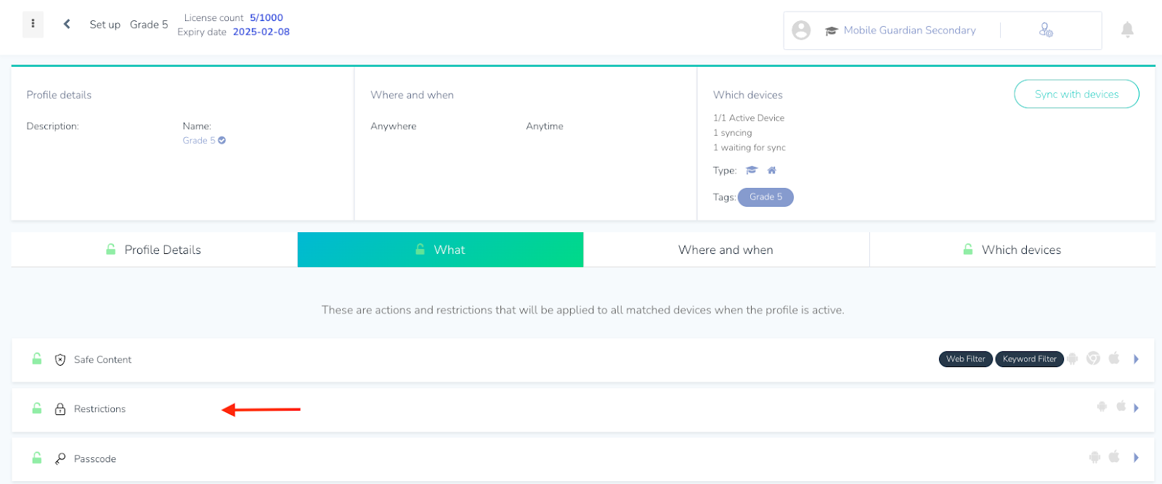Expand the Safe Content row arrow
The image size is (1162, 484).
click(x=1136, y=359)
